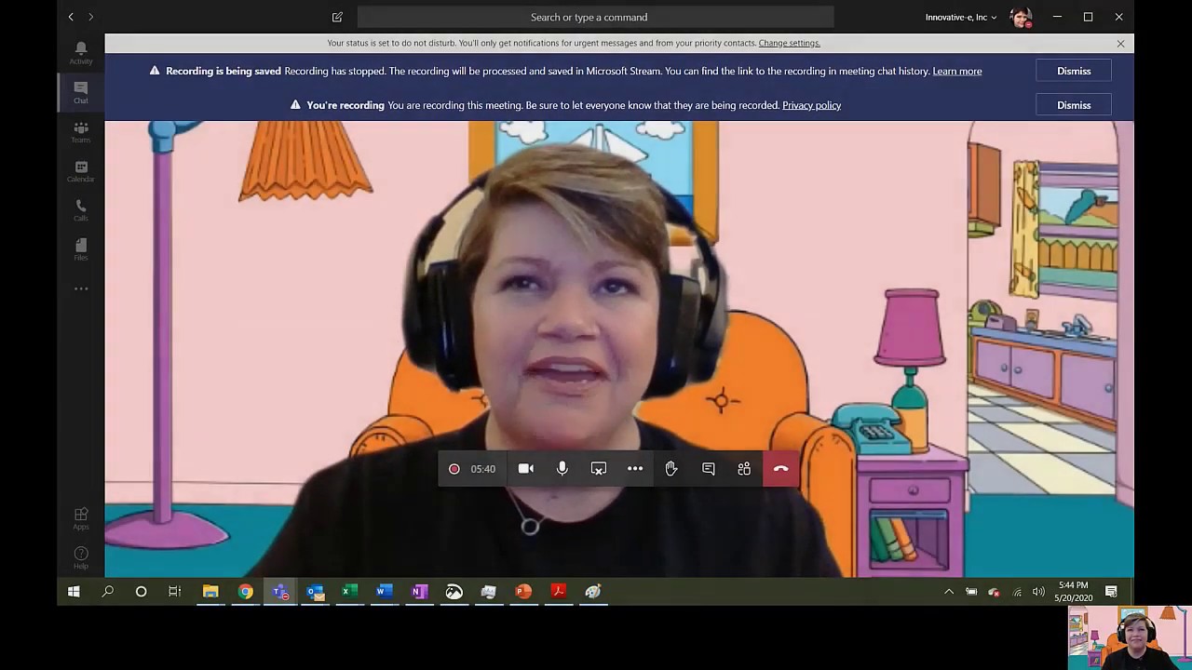The image size is (1192, 670).
Task: Close the do not disturb status banner
Action: (x=1120, y=43)
